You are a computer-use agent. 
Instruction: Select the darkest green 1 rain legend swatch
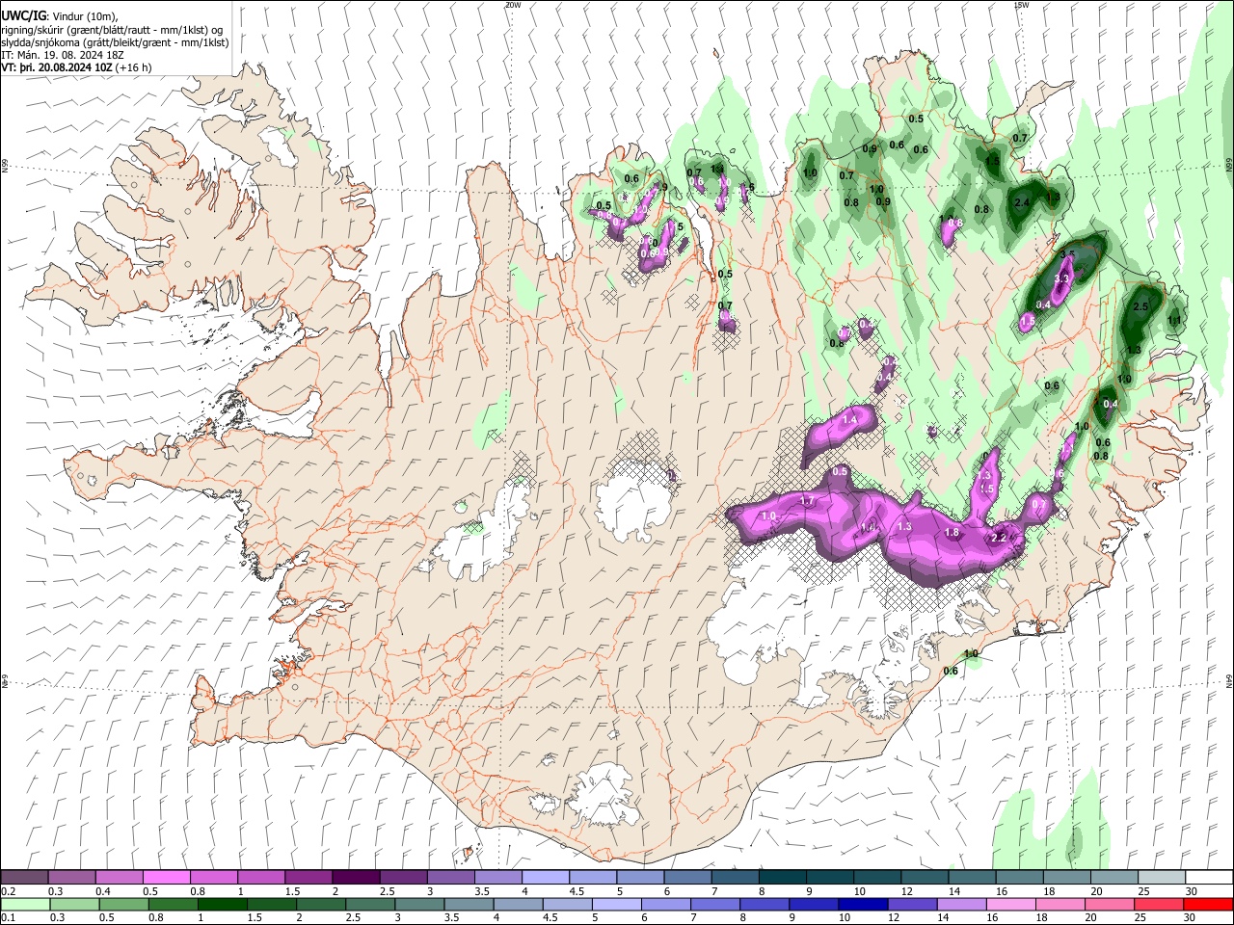click(221, 904)
